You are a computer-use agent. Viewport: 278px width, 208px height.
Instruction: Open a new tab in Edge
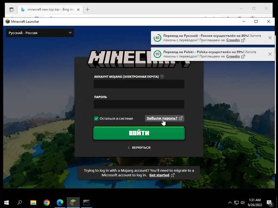pos(88,9)
